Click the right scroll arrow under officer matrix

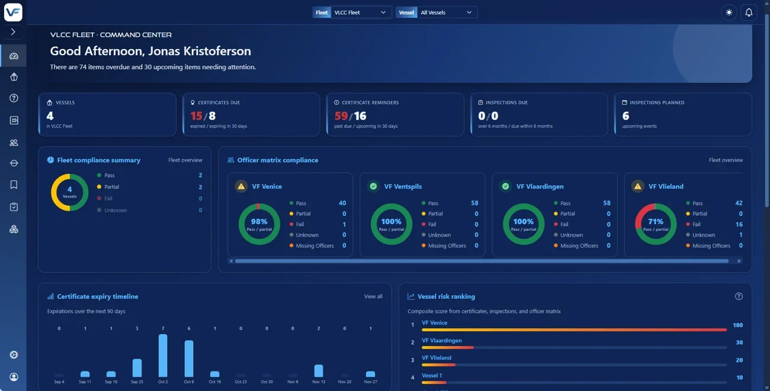coord(739,261)
